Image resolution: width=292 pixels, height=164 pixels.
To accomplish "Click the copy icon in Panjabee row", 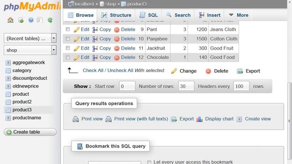I will [x=95, y=39].
